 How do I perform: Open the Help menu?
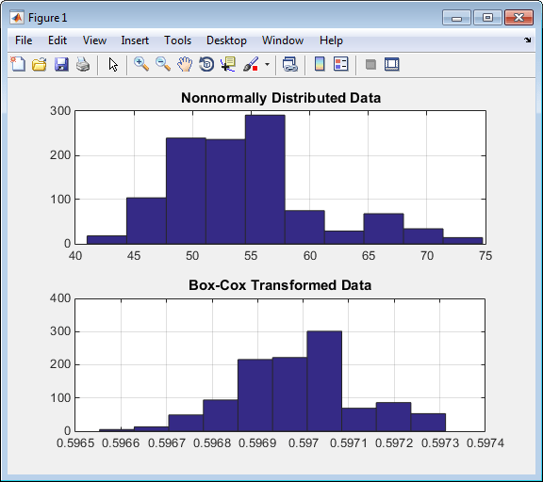click(331, 40)
